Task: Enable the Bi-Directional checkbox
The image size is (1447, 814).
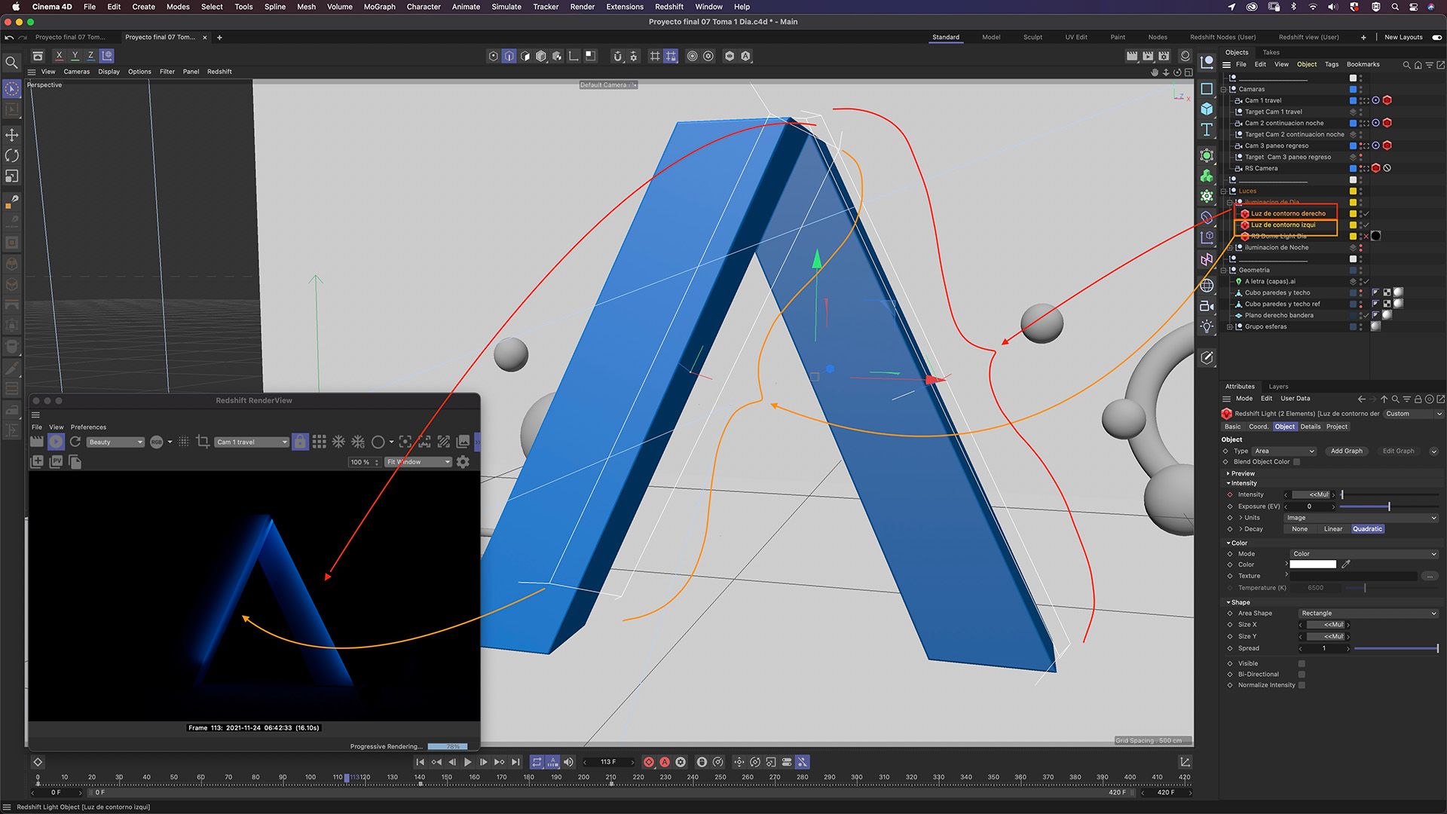Action: click(x=1302, y=675)
